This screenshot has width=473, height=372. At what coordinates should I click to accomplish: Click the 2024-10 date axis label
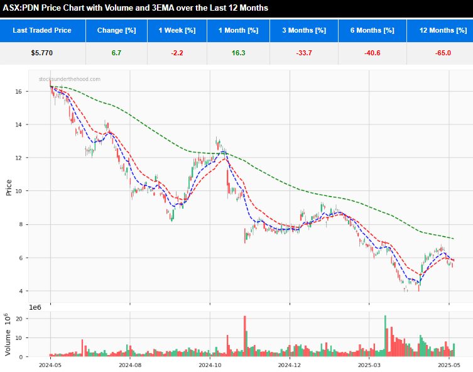[210, 365]
